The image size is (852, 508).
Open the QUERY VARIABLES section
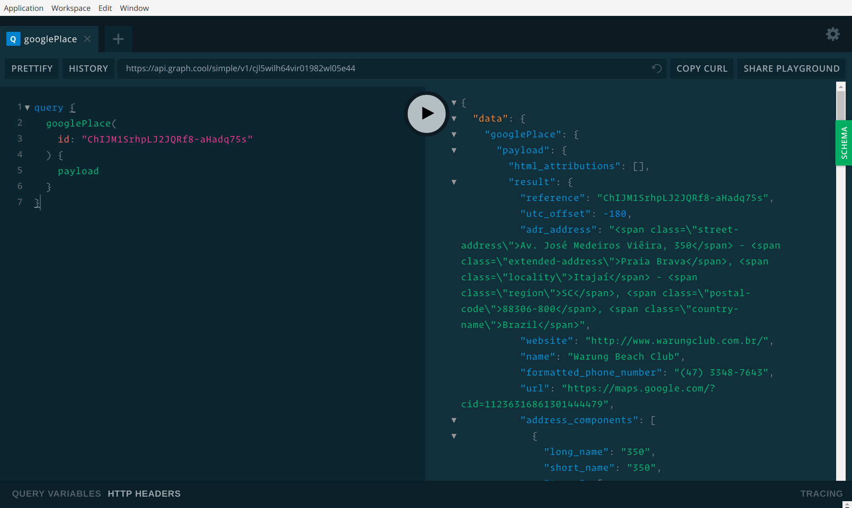(56, 493)
